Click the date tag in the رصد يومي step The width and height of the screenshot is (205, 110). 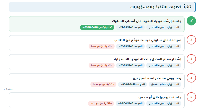(132, 84)
